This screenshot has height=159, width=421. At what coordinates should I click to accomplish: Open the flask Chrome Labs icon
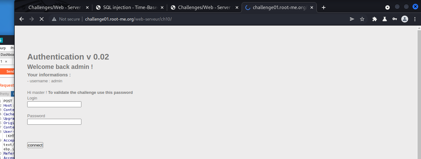click(x=385, y=19)
